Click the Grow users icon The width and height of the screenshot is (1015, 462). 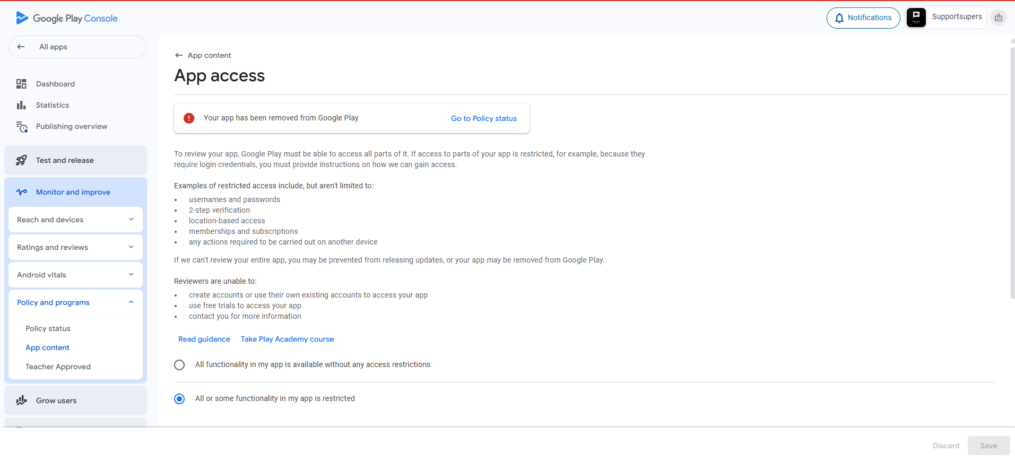tap(21, 400)
